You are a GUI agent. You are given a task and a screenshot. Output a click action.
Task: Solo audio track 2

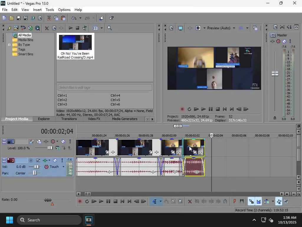coord(62,160)
